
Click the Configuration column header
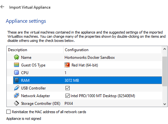(x=113, y=50)
